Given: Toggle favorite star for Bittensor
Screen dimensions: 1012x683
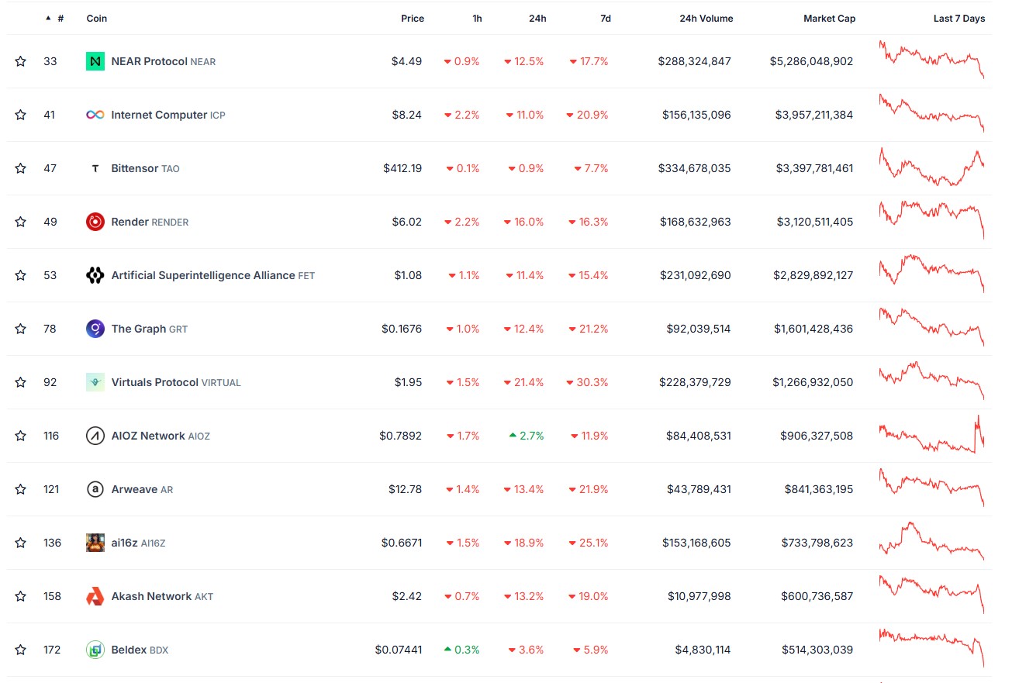Looking at the screenshot, I should 21,168.
